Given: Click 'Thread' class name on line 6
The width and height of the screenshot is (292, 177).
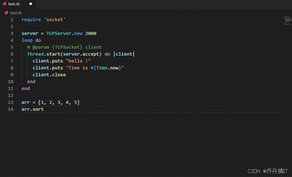Looking at the screenshot, I should 35,54.
